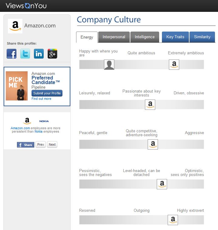The width and height of the screenshot is (218, 230).
Task: Click the PICK ME candidate thumbnail
Action: point(17,86)
